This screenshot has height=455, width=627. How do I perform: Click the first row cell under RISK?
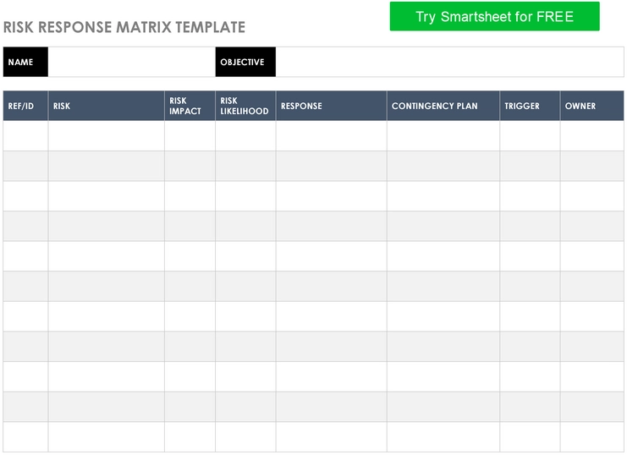click(x=107, y=136)
